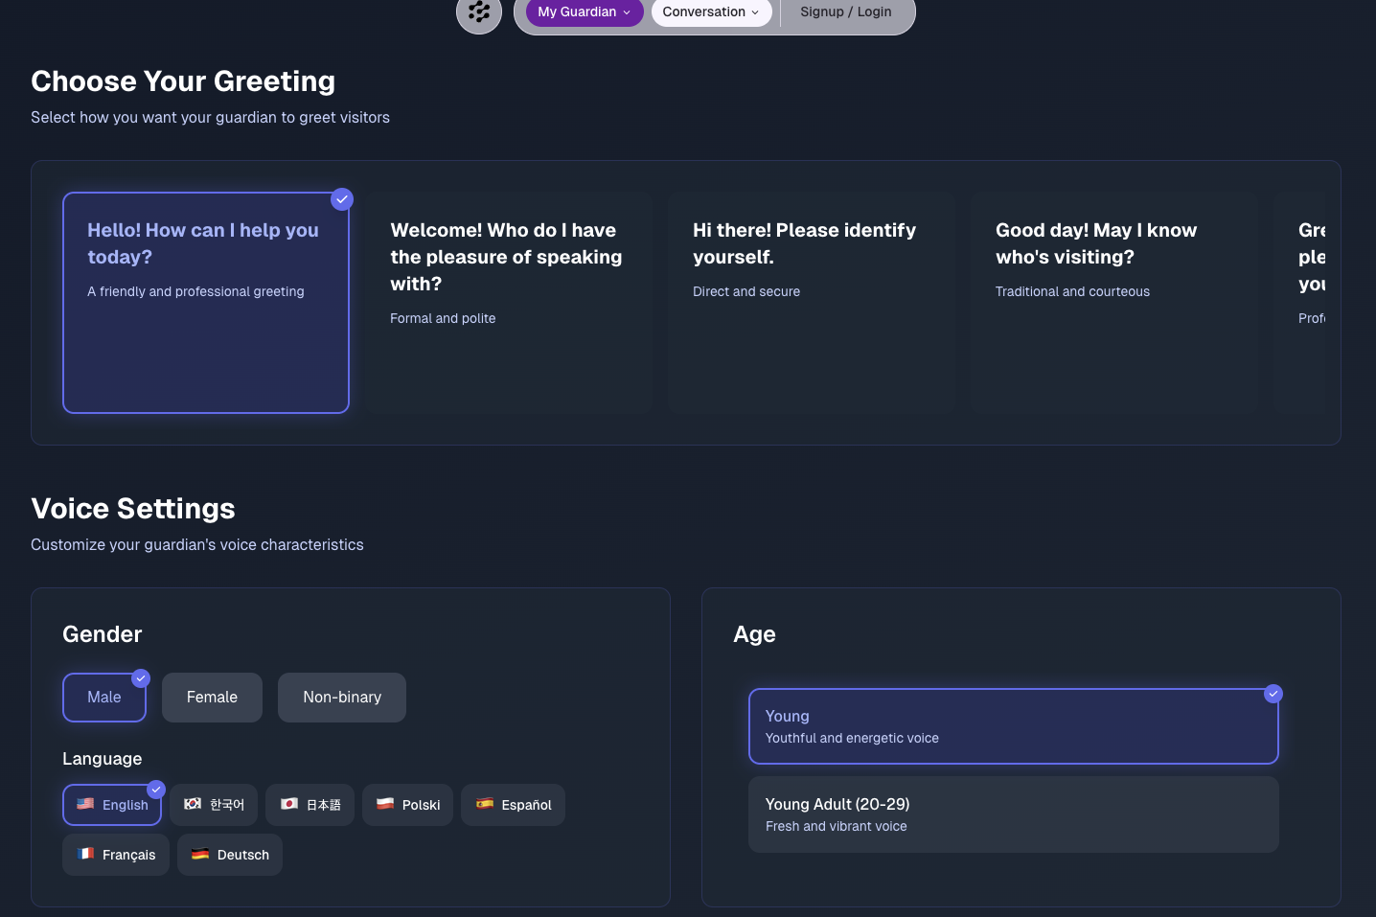The image size is (1376, 917).
Task: Choose the Young Adult (20-29) voice age
Action: pos(1014,814)
